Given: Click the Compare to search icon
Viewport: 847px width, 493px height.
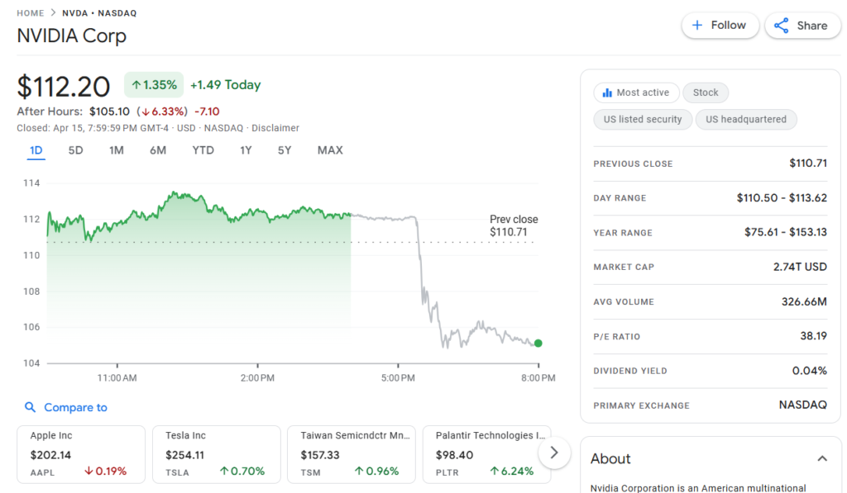Looking at the screenshot, I should pos(31,407).
